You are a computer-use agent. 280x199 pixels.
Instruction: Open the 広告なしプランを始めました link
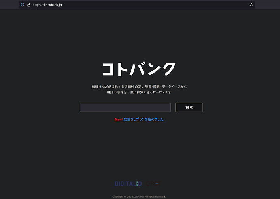click(x=144, y=119)
